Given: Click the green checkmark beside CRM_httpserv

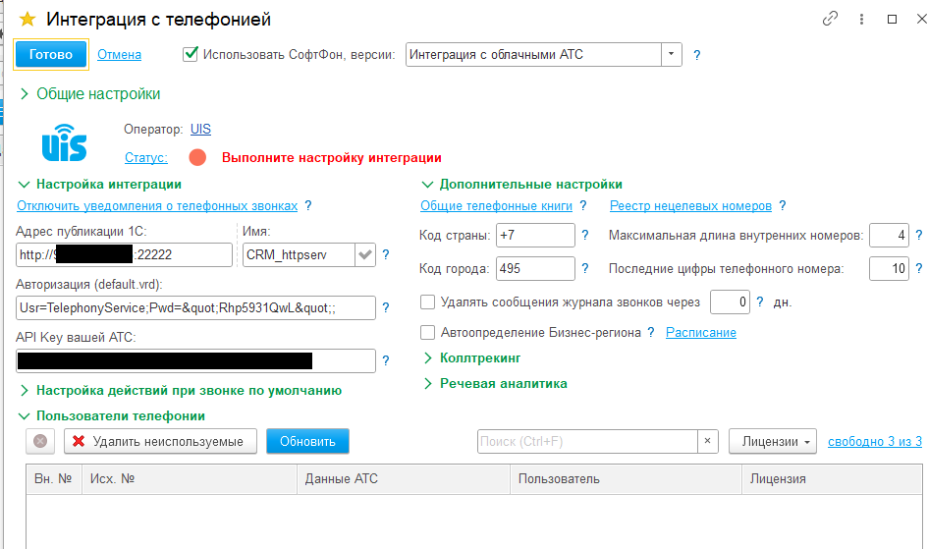Looking at the screenshot, I should click(x=365, y=255).
